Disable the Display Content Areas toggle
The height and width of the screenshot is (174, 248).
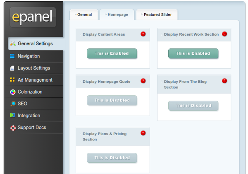[112, 53]
